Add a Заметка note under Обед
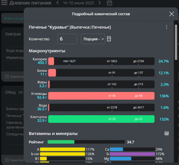179x165 pixels. pos(14,160)
